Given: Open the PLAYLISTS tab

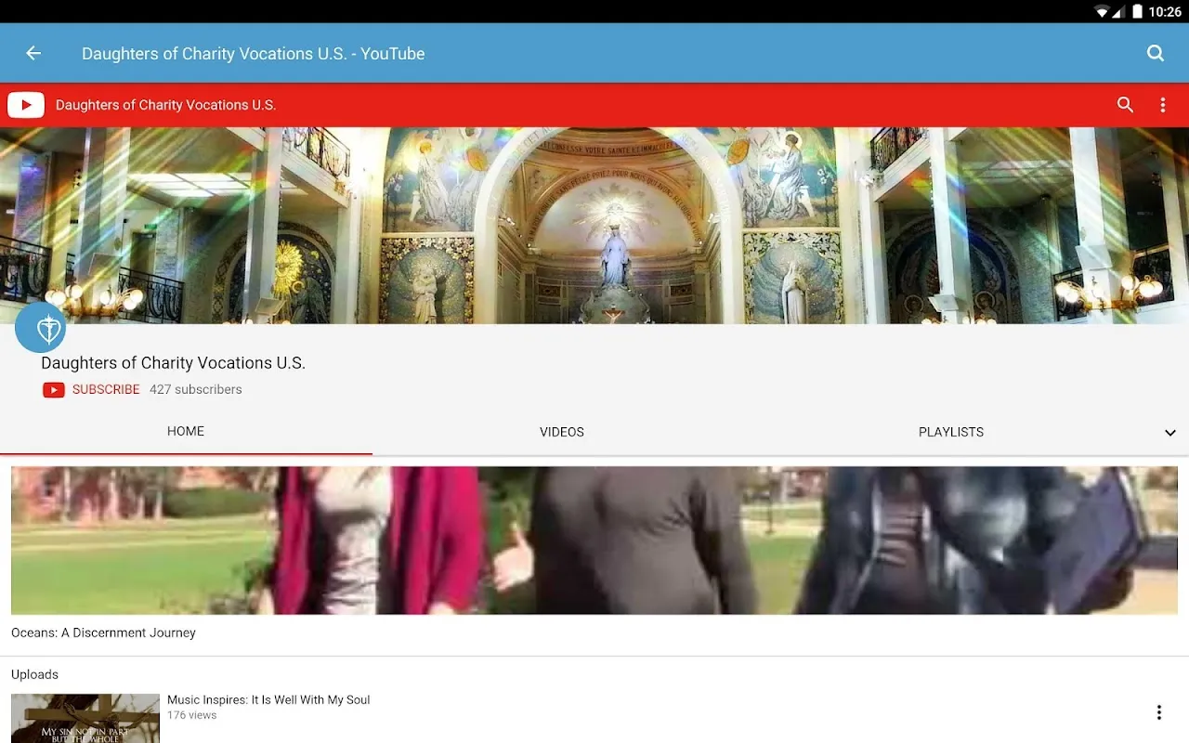Looking at the screenshot, I should [950, 432].
